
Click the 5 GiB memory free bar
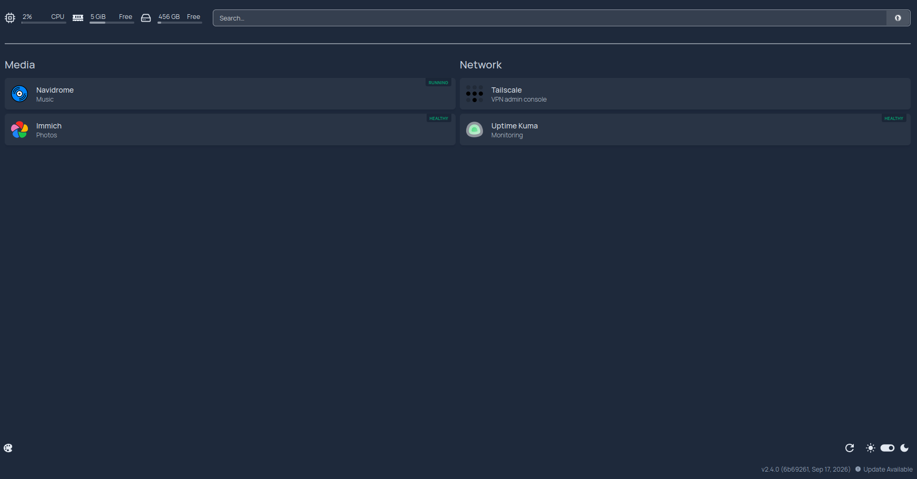pyautogui.click(x=112, y=23)
